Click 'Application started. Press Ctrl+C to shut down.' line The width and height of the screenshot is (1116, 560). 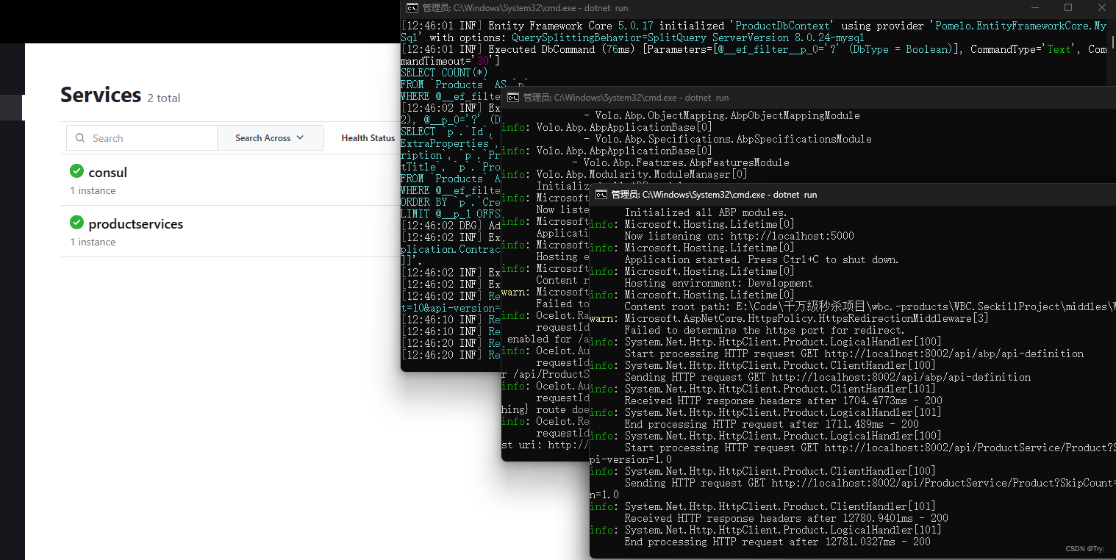761,259
